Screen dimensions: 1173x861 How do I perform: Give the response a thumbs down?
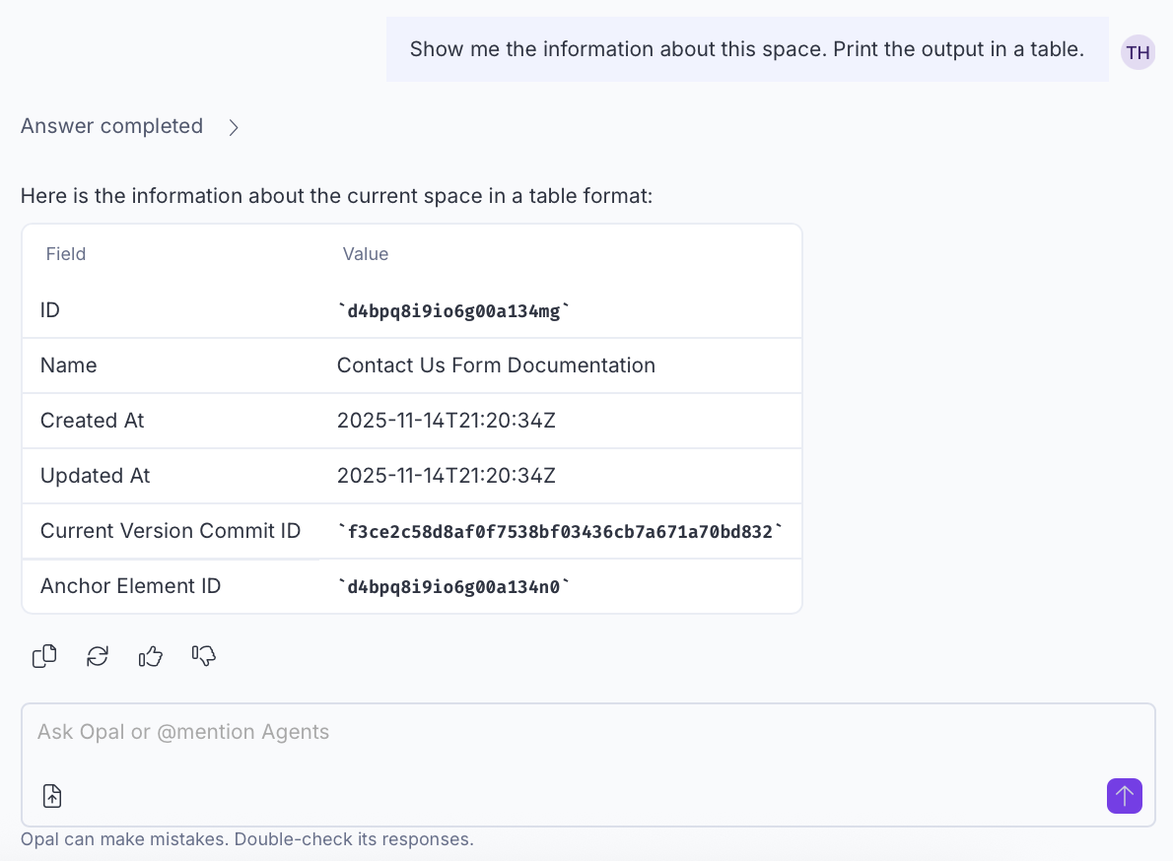[x=204, y=656]
